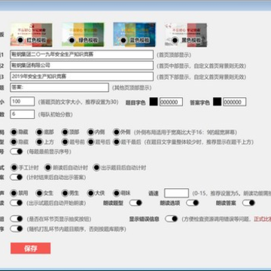Toggle 出示试题后自动开始朗读 switch

pyautogui.click(x=17, y=202)
